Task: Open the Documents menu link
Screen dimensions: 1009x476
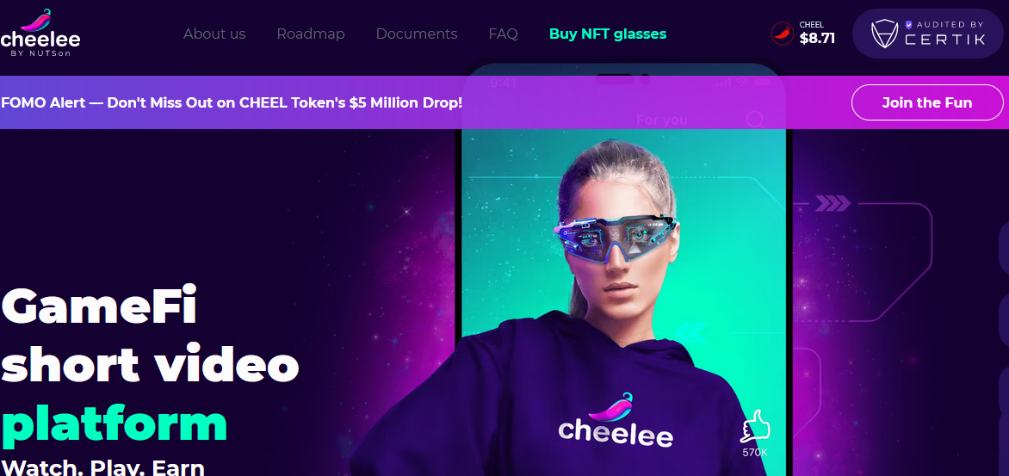Action: 417,34
